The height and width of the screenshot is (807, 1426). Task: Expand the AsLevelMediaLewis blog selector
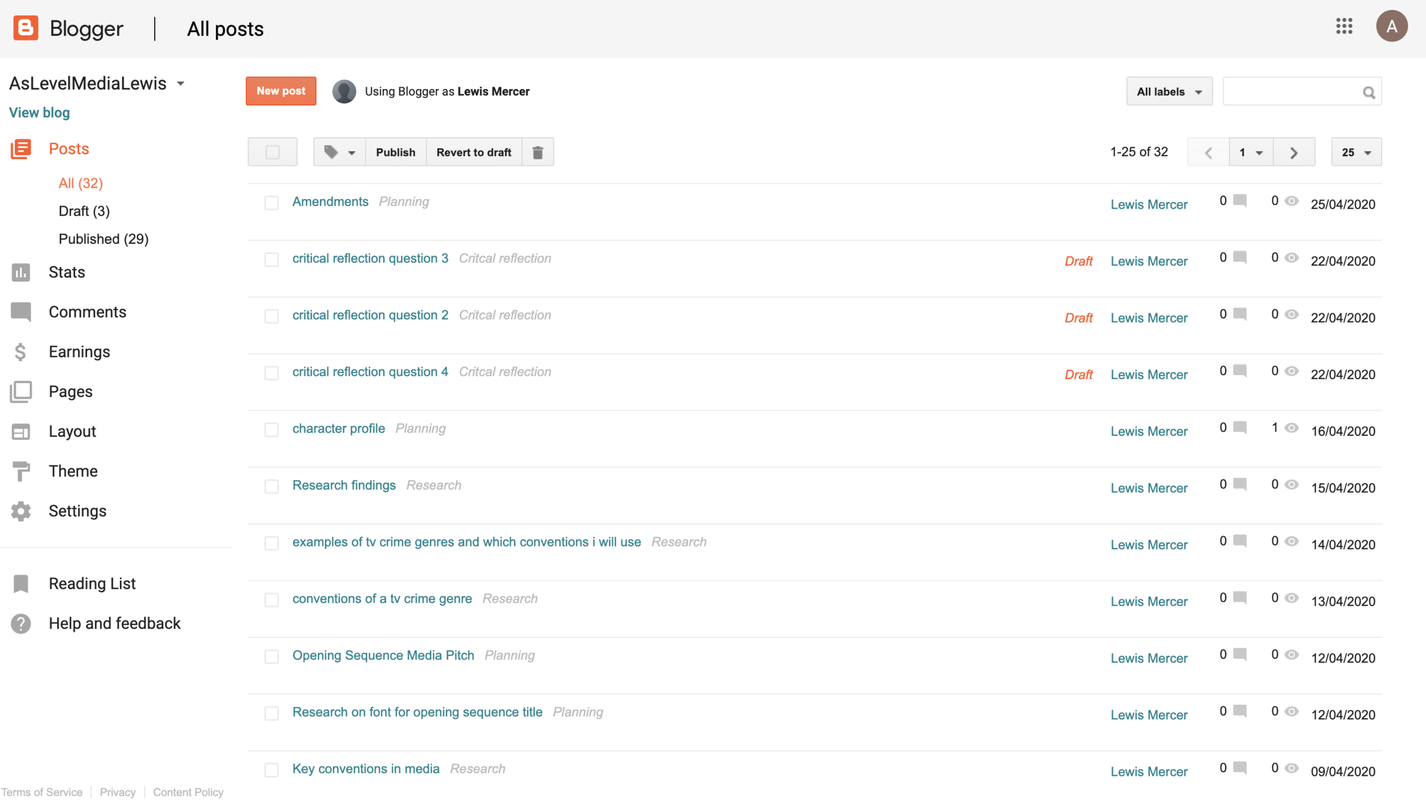coord(180,84)
